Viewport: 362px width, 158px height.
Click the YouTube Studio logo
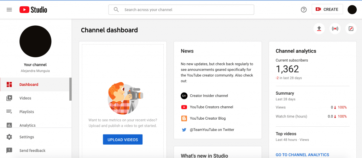pyautogui.click(x=33, y=10)
